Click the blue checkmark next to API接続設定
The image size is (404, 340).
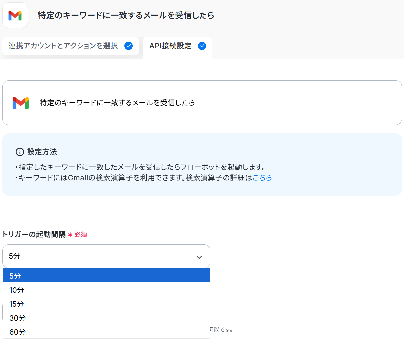pos(202,46)
